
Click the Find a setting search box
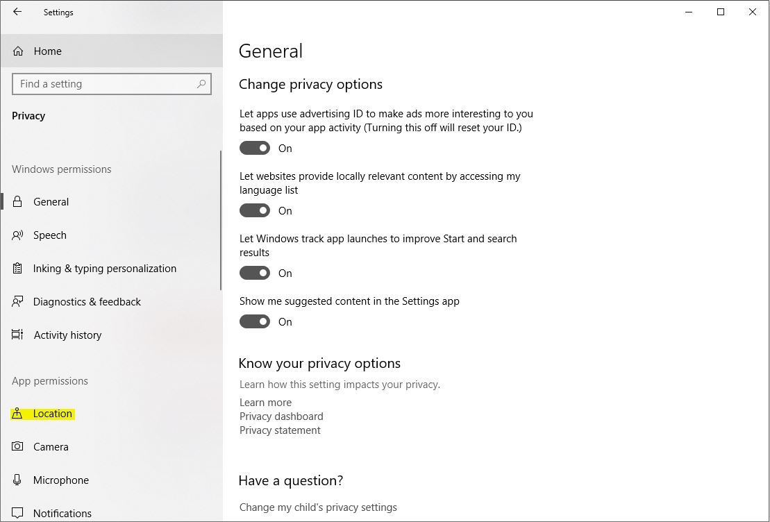tap(104, 84)
